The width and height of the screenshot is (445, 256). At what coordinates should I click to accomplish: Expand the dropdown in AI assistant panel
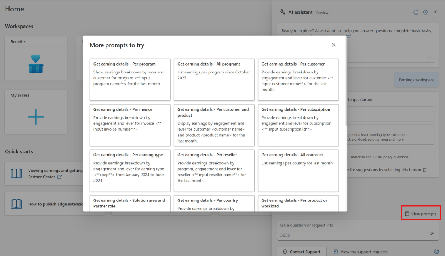[430, 58]
